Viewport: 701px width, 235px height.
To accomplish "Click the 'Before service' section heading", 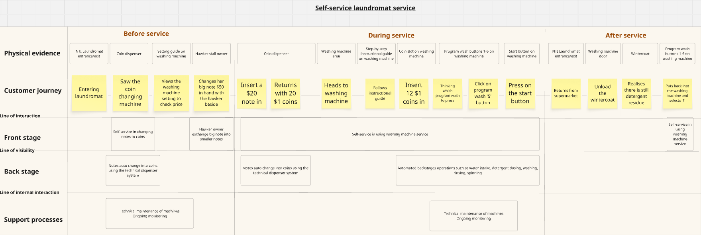I will [146, 34].
